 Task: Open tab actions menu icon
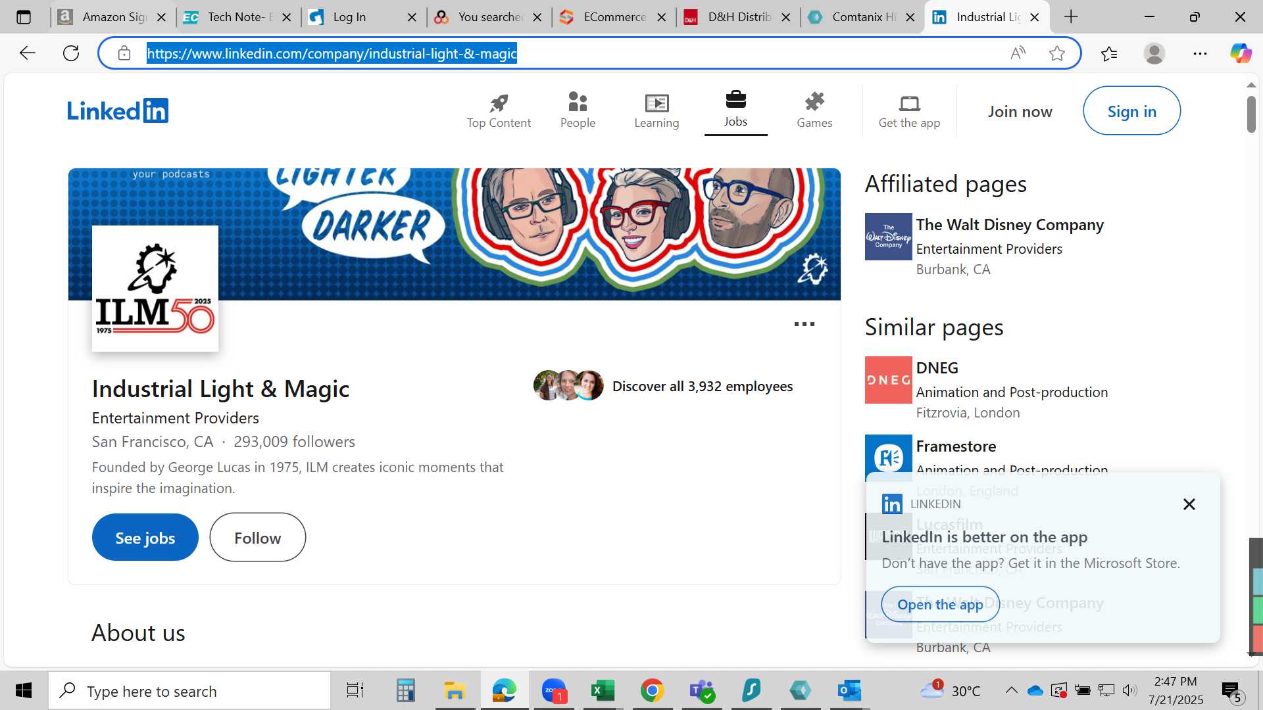(24, 17)
